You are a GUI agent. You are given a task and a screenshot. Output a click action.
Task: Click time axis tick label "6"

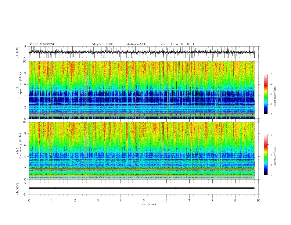[x=166, y=200]
